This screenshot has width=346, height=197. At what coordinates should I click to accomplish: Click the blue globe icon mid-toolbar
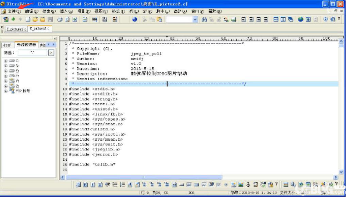[x=135, y=19]
